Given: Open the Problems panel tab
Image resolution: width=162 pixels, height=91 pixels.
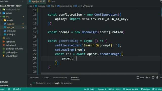Looking at the screenshot, I should 34,78.
